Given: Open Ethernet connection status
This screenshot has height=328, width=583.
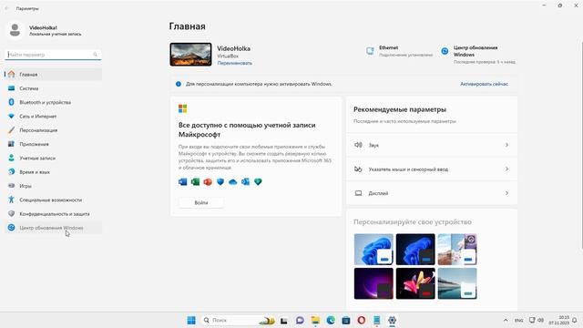Looking at the screenshot, I should point(399,51).
